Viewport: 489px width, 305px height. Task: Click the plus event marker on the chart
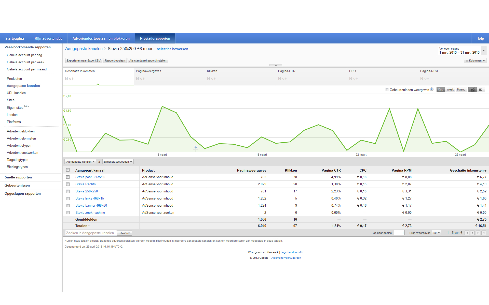coord(196,147)
